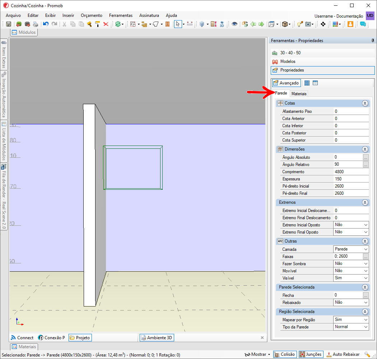
Task: Click the camera render icon
Action: coord(308,24)
